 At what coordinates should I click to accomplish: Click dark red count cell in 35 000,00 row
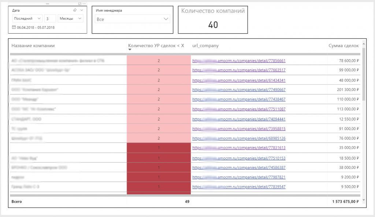click(x=159, y=148)
